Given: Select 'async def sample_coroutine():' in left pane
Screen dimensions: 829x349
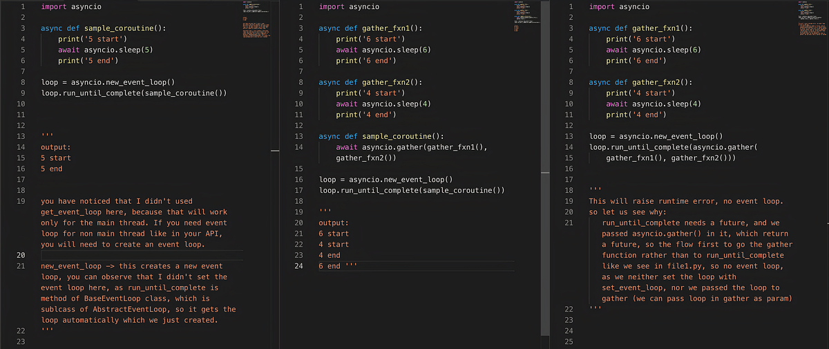Looking at the screenshot, I should 104,28.
